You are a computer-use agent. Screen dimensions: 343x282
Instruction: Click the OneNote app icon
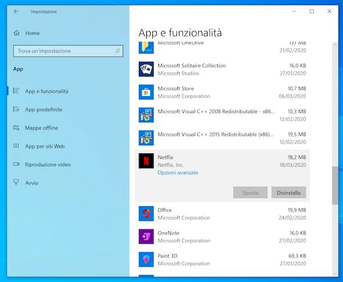click(146, 236)
